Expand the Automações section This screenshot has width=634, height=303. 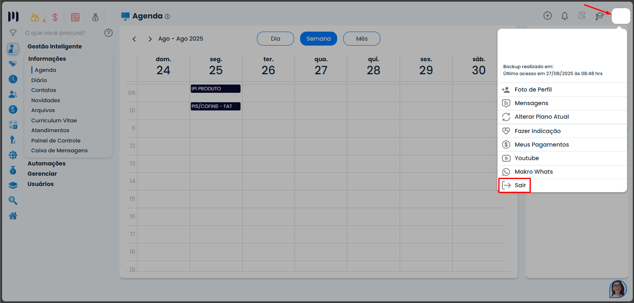[46, 163]
